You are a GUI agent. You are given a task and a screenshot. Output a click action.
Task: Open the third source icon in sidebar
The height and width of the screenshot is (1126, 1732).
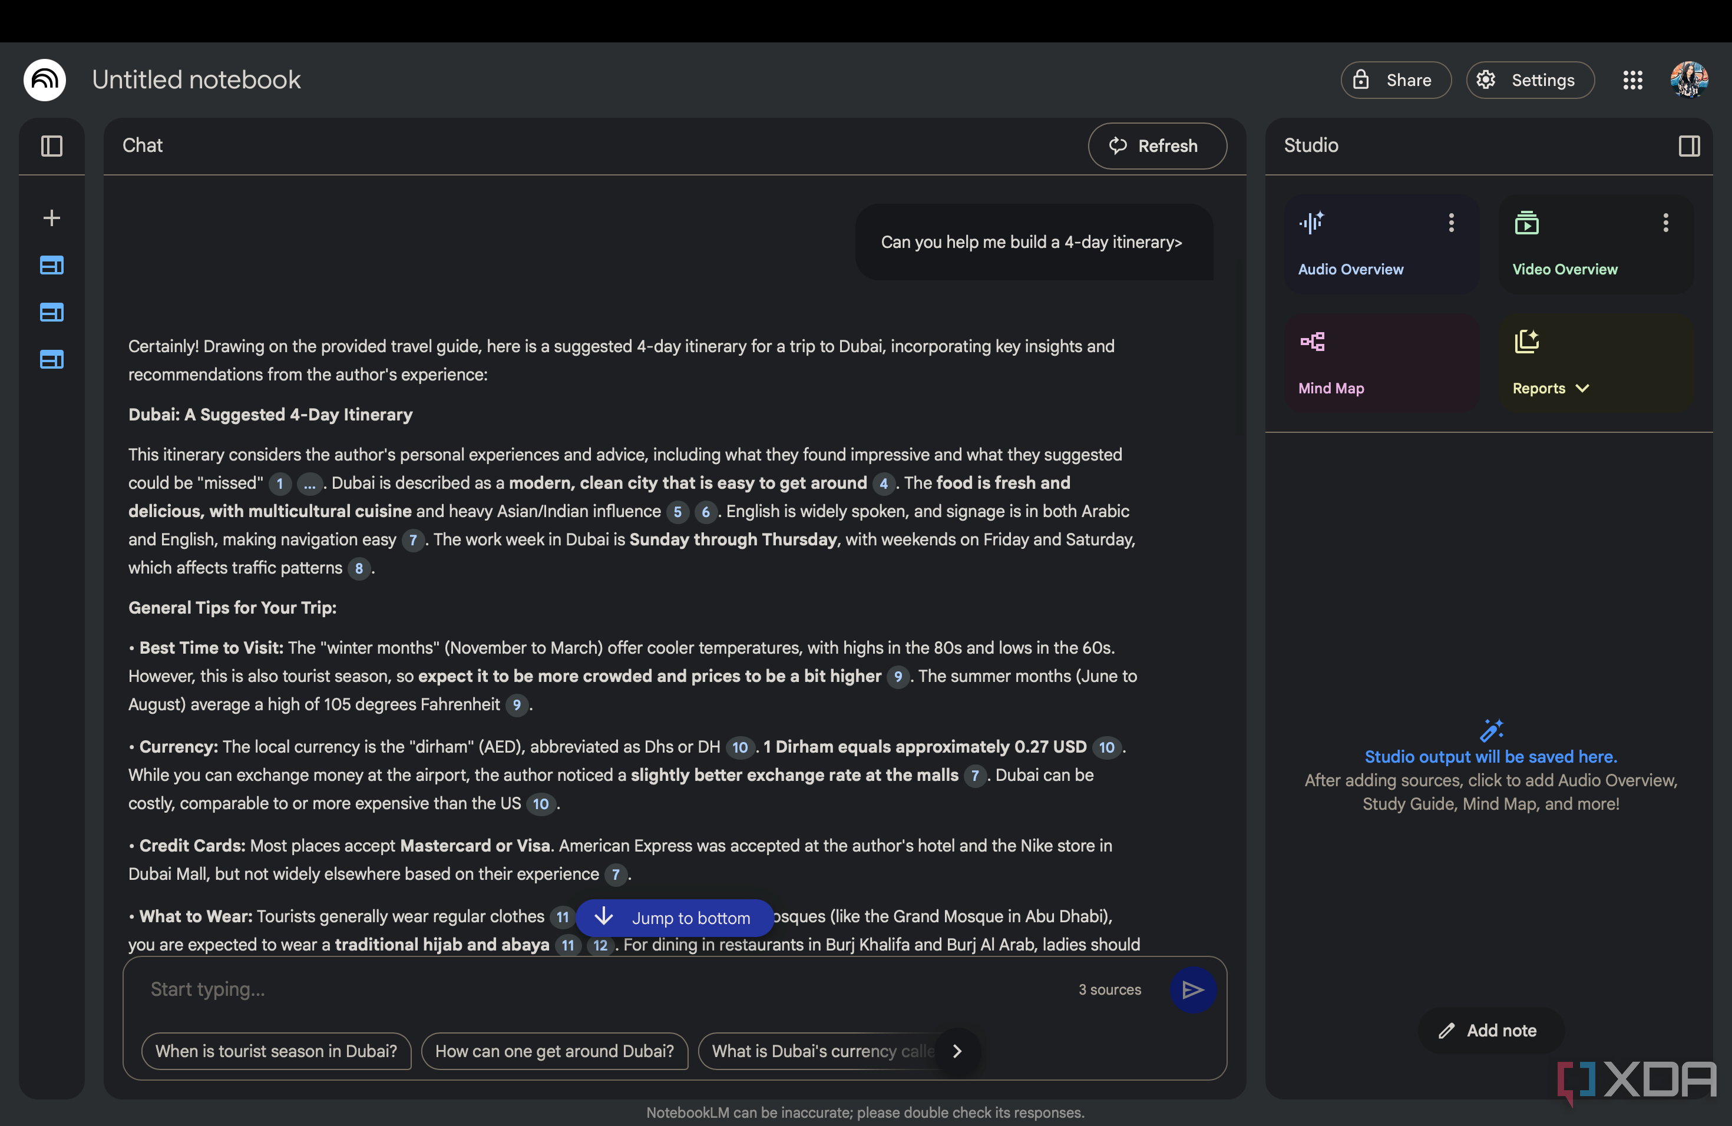coord(52,359)
